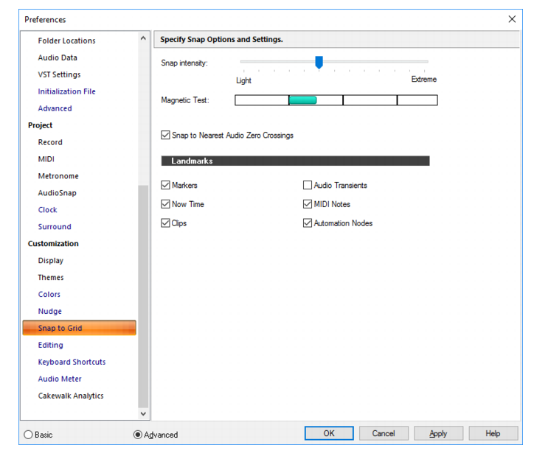The width and height of the screenshot is (534, 459).
Task: Select Themes in the Customization section
Action: click(51, 277)
